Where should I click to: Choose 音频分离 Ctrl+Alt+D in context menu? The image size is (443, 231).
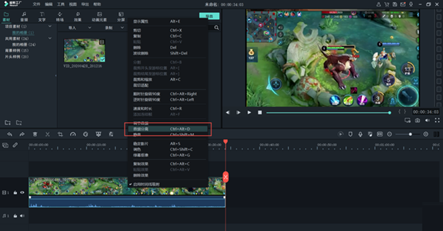tap(168, 129)
